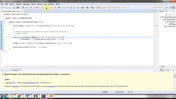Resume the debug session
Screen dimensions: 176x99
pos(31,7)
